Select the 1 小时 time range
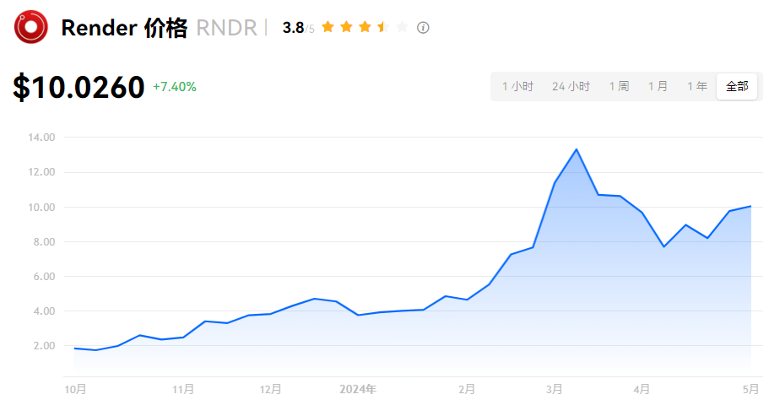 point(517,86)
